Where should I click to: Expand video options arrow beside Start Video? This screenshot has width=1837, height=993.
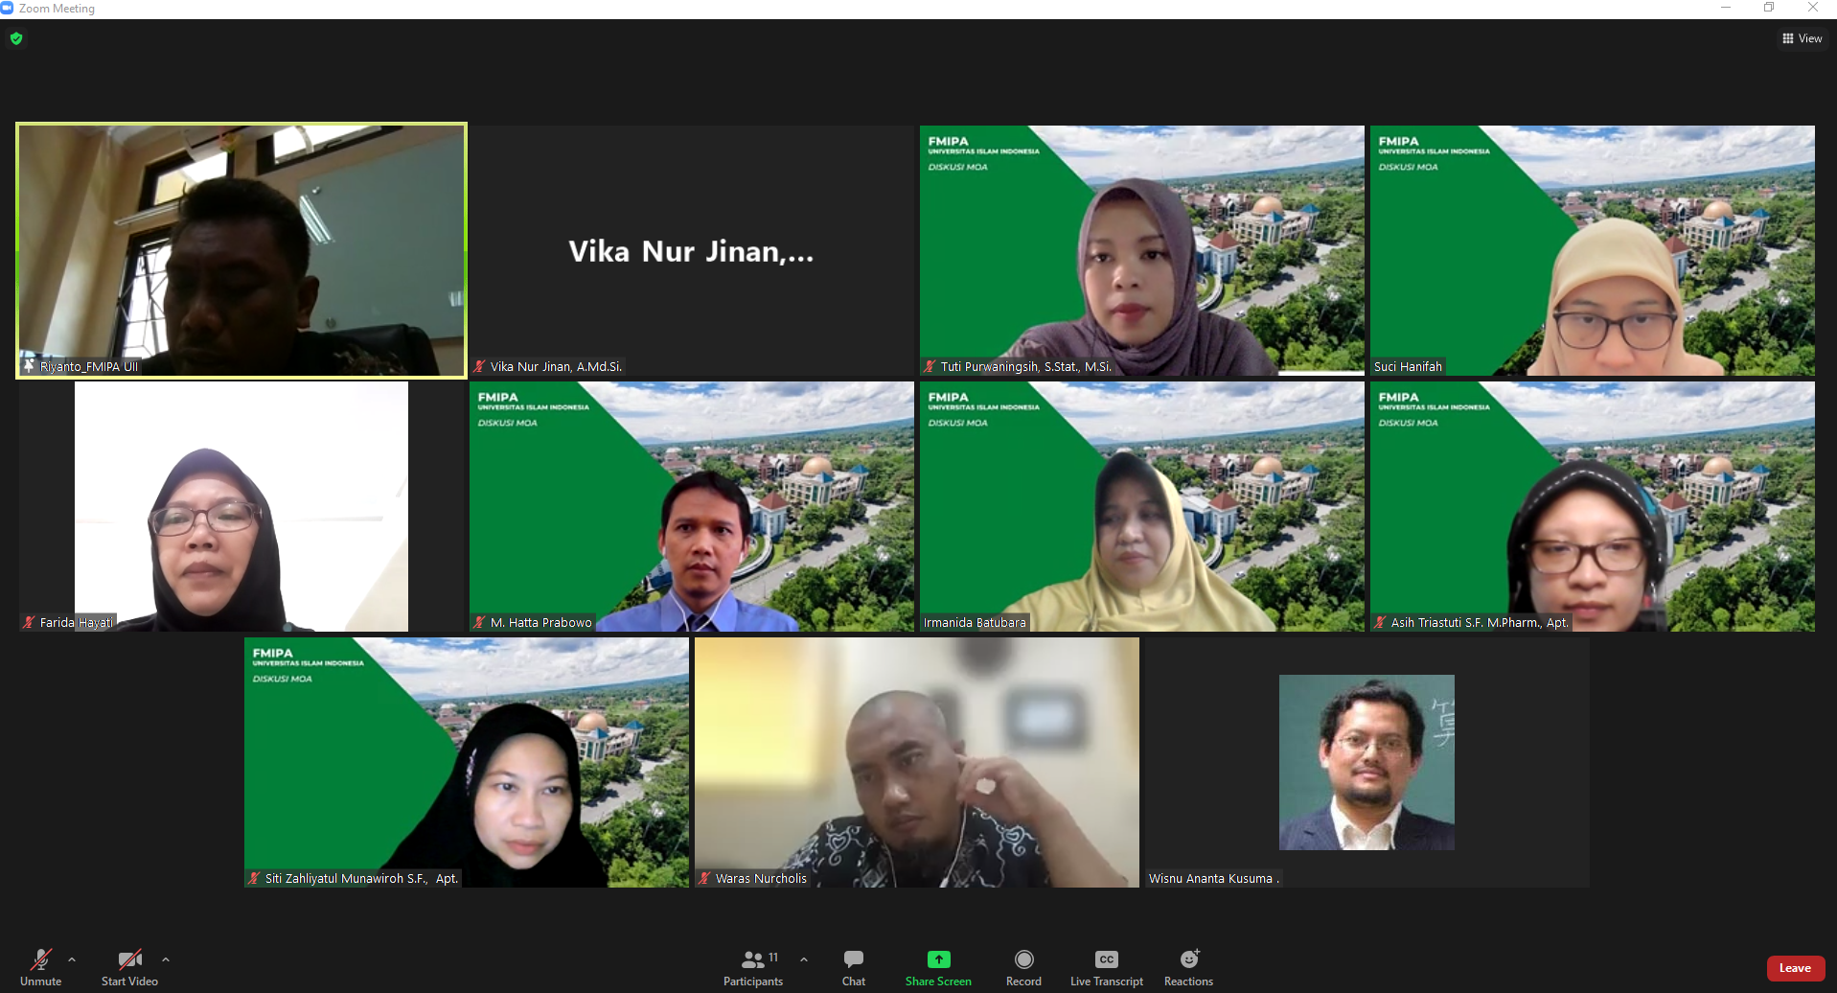tap(166, 959)
